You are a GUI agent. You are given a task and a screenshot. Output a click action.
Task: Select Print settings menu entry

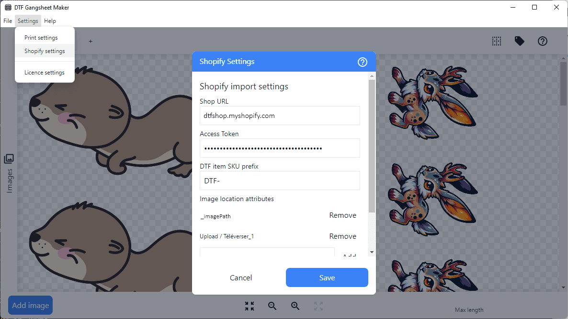tap(41, 38)
